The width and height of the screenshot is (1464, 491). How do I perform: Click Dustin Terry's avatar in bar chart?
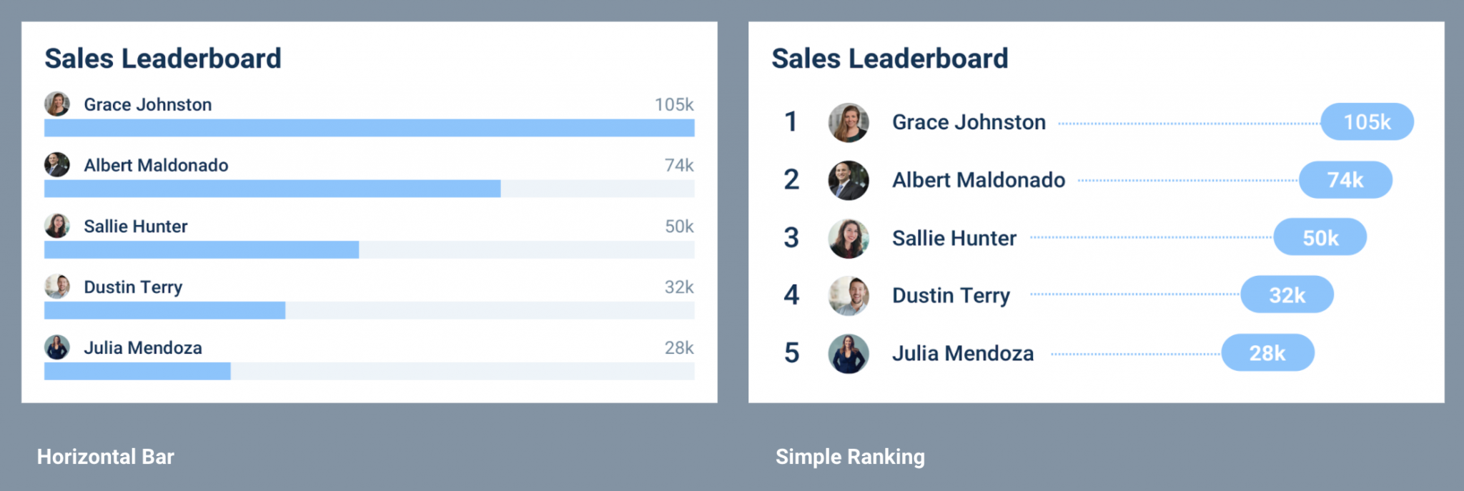[x=57, y=287]
